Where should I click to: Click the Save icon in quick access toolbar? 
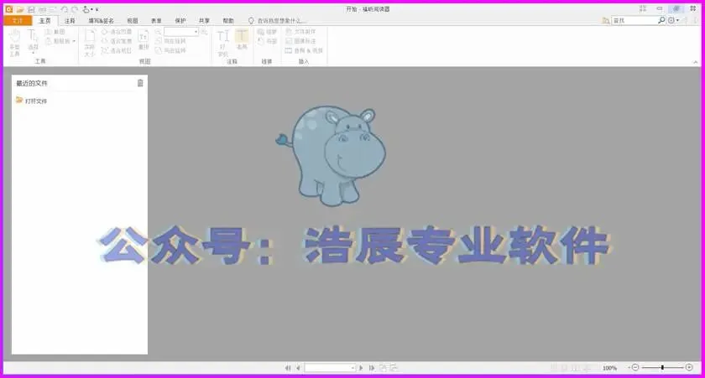tap(31, 9)
